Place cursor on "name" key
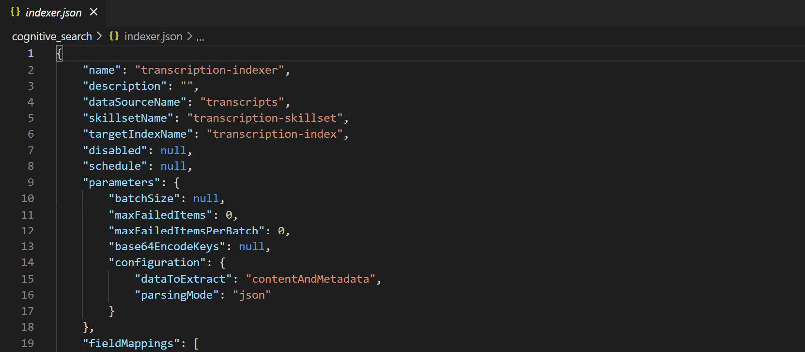The width and height of the screenshot is (805, 352). coord(102,70)
